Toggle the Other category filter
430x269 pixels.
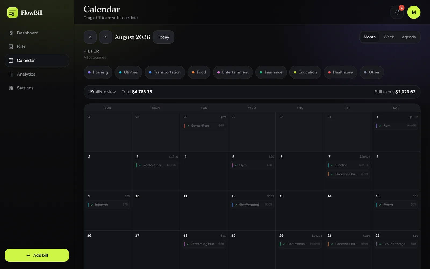coord(372,72)
